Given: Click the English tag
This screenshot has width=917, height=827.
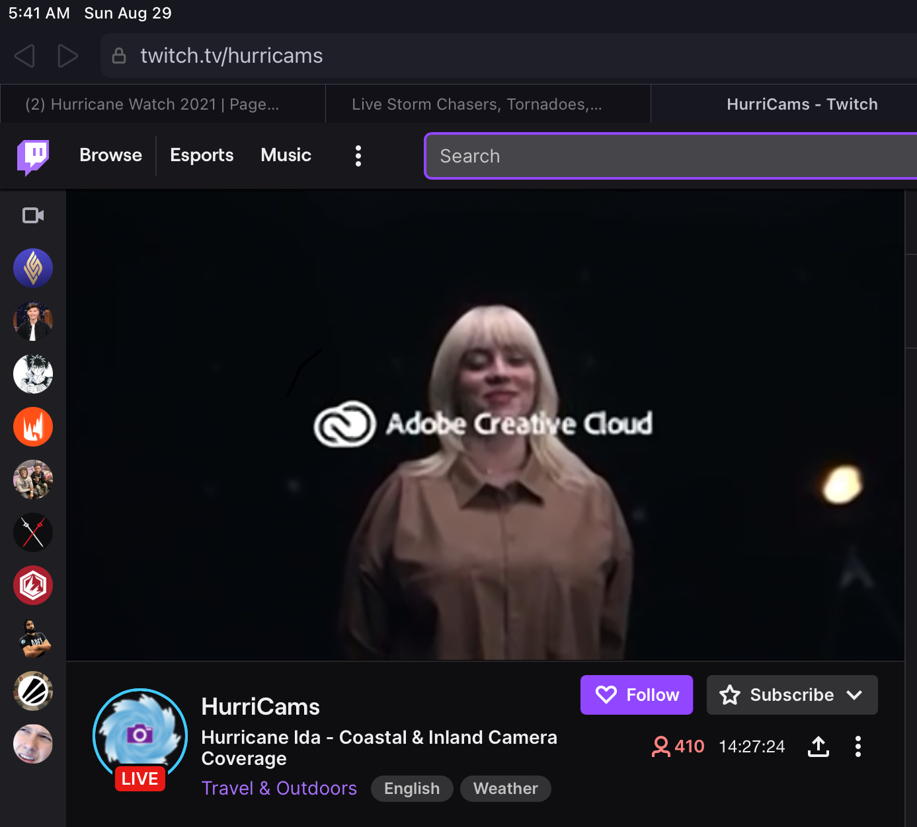Looking at the screenshot, I should pyautogui.click(x=412, y=789).
